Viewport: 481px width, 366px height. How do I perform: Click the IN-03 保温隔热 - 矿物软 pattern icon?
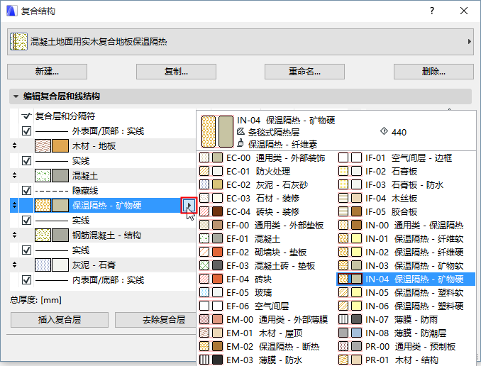343,266
